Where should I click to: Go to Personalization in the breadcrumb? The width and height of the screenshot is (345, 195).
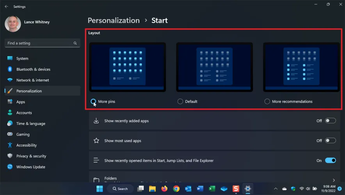tap(113, 20)
